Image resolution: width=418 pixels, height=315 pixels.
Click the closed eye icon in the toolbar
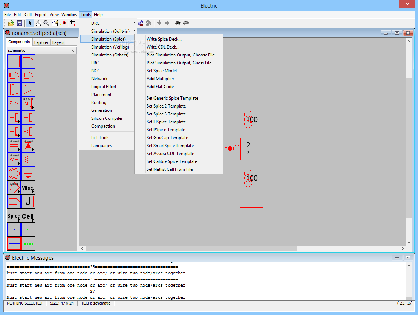point(186,23)
